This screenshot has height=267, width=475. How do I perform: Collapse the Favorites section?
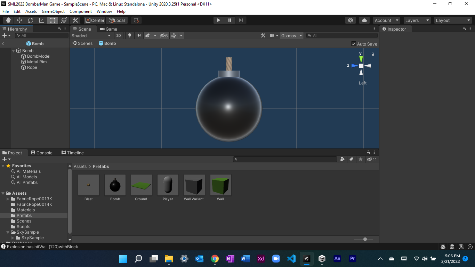pyautogui.click(x=3, y=166)
